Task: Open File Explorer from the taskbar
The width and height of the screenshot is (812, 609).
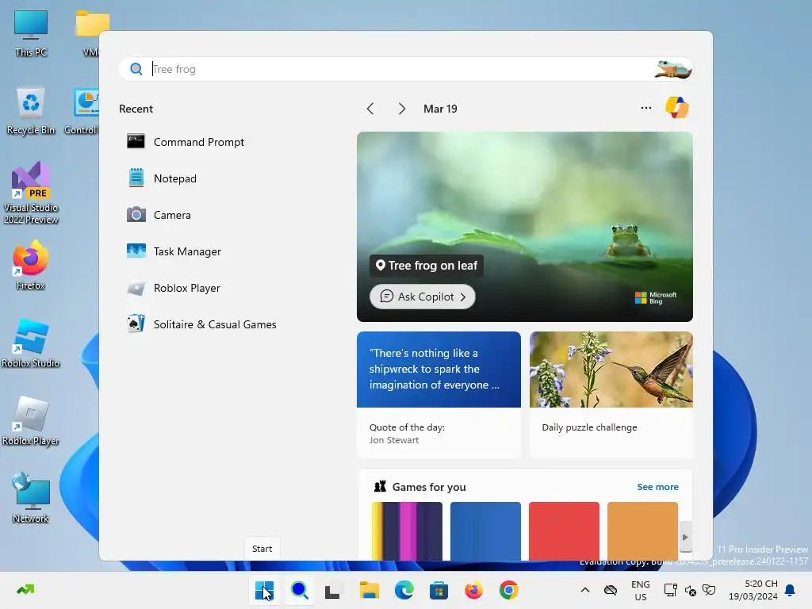Action: [370, 590]
